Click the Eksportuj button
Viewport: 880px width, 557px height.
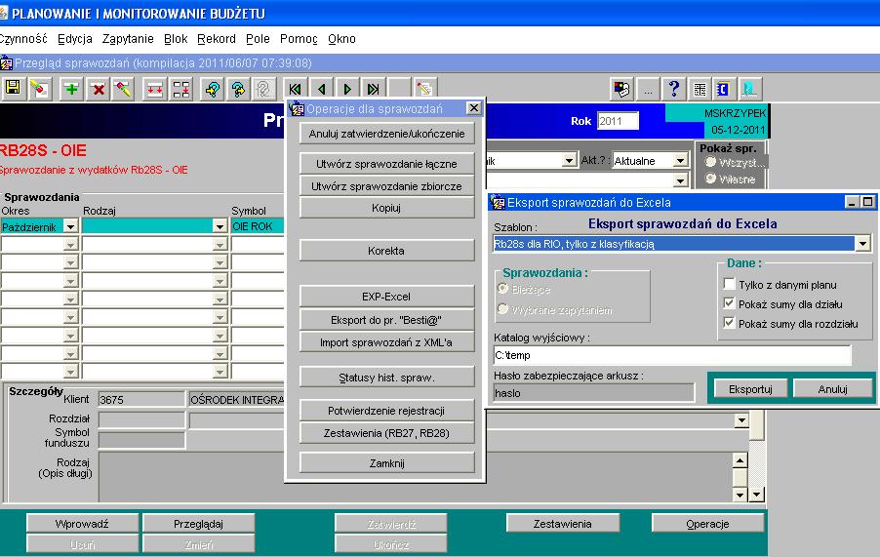(750, 388)
